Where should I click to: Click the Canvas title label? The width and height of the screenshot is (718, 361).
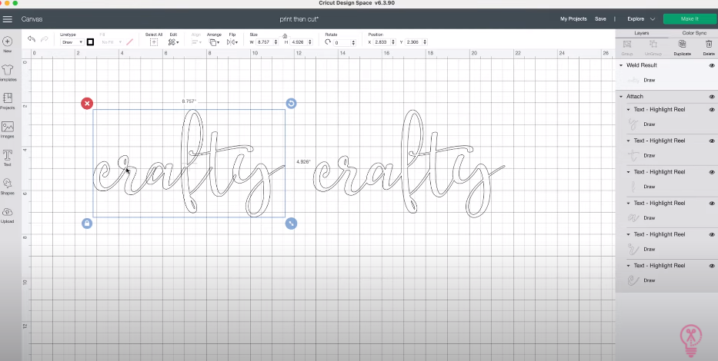pyautogui.click(x=32, y=19)
